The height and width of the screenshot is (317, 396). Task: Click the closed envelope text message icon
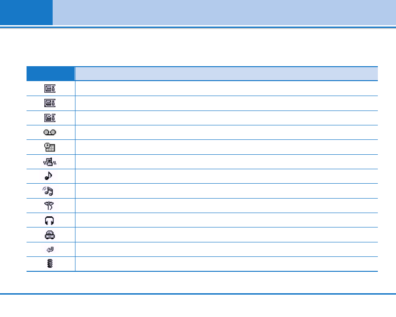(50, 89)
